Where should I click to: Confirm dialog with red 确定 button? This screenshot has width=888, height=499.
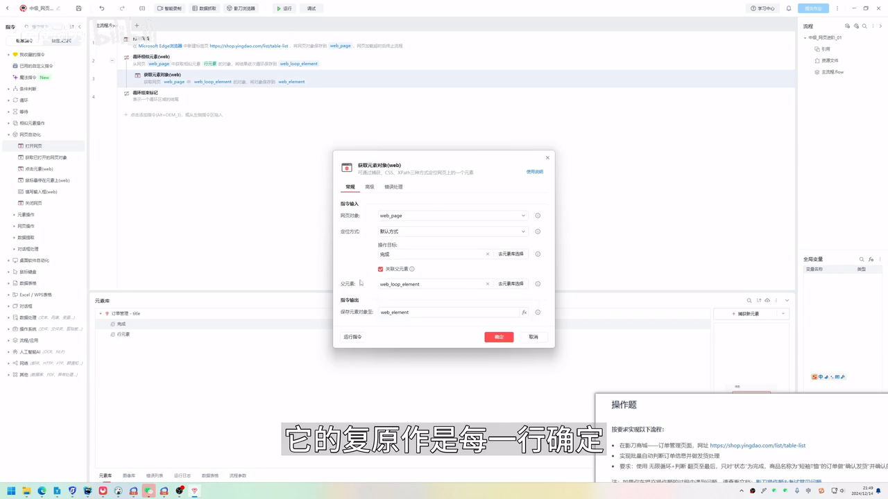pyautogui.click(x=499, y=337)
